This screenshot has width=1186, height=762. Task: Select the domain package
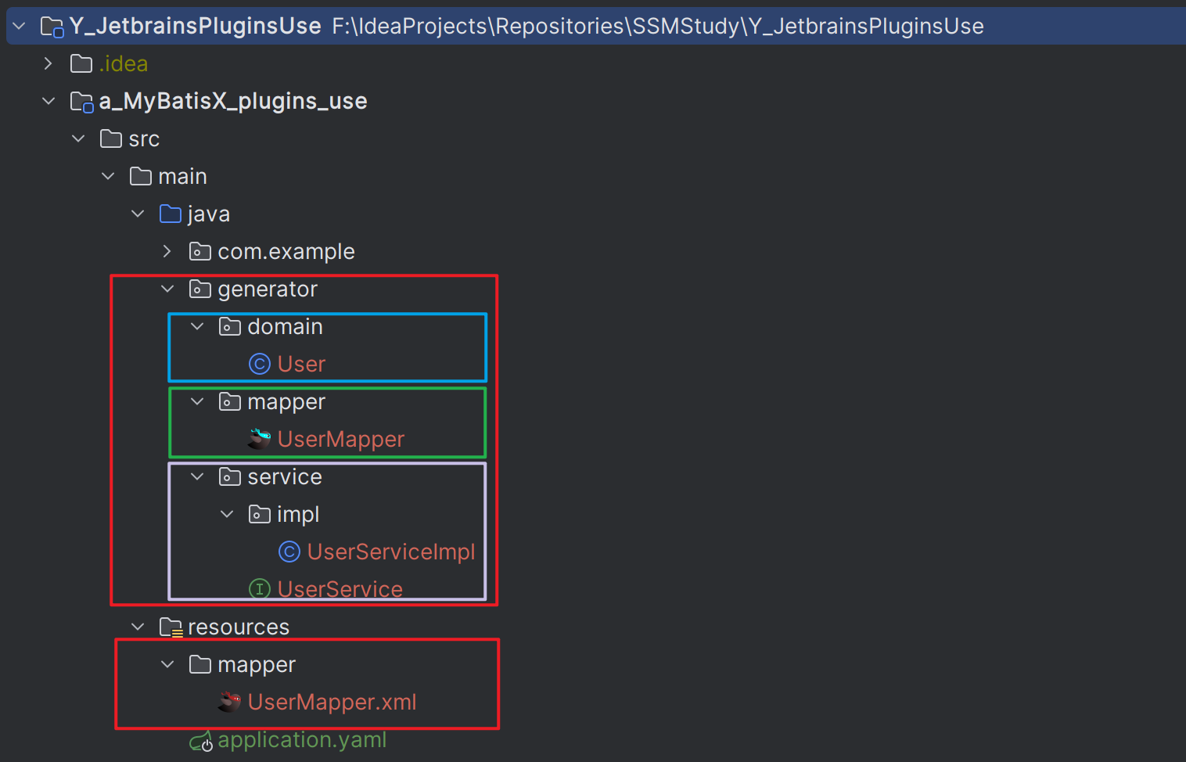pyautogui.click(x=285, y=326)
